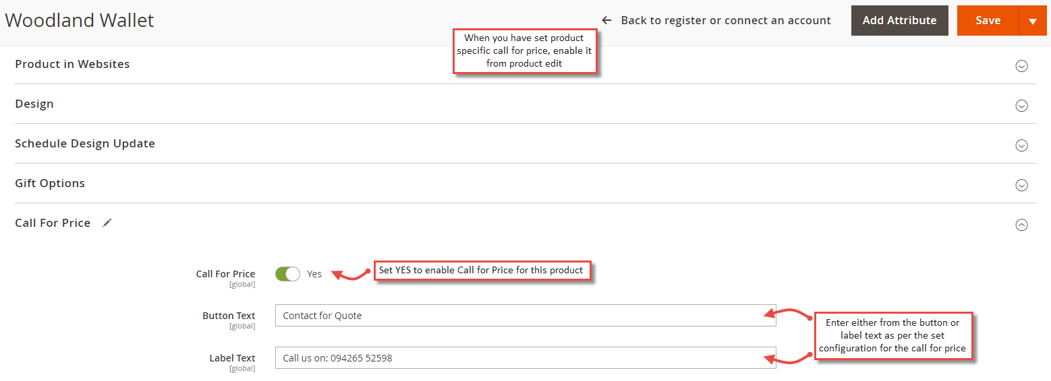This screenshot has width=1051, height=381.
Task: Collapse Call For Price section chevron icon
Action: (x=1021, y=225)
